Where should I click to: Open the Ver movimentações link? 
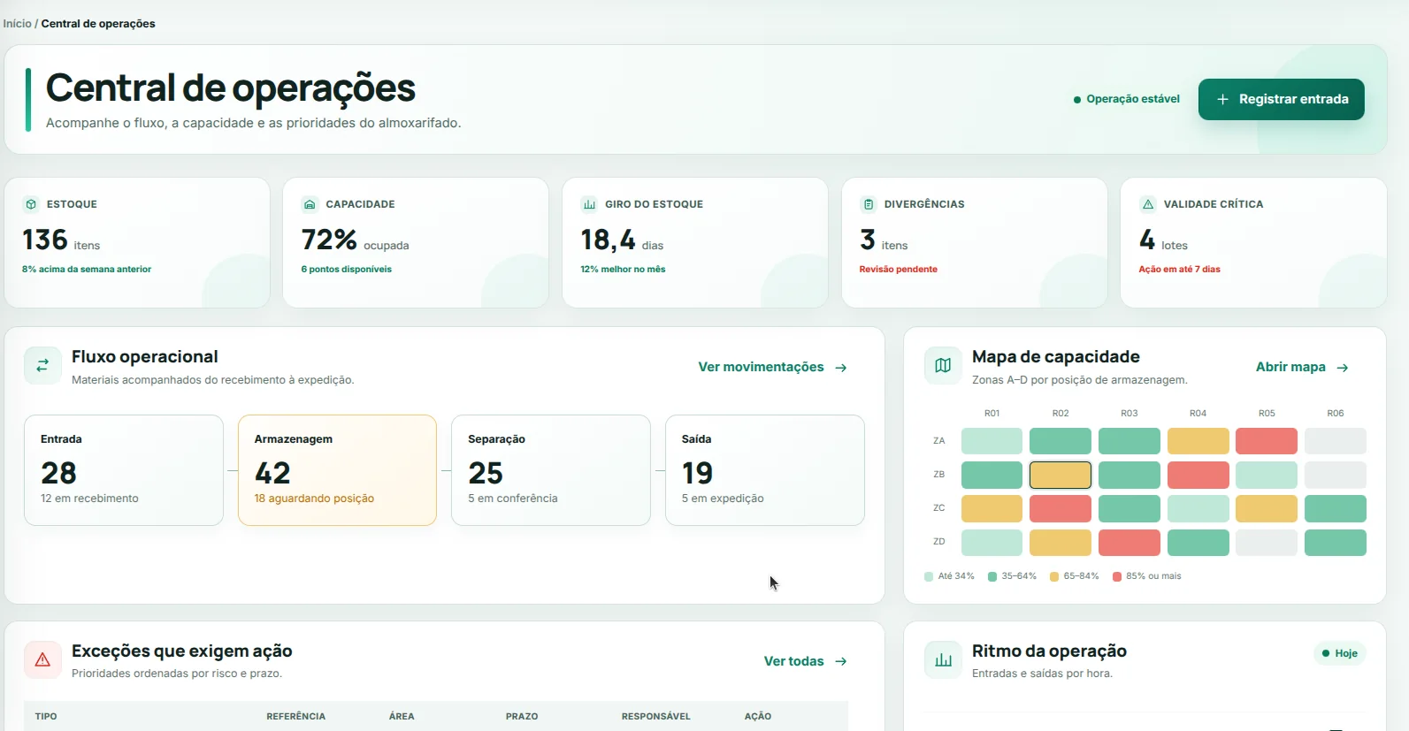772,367
